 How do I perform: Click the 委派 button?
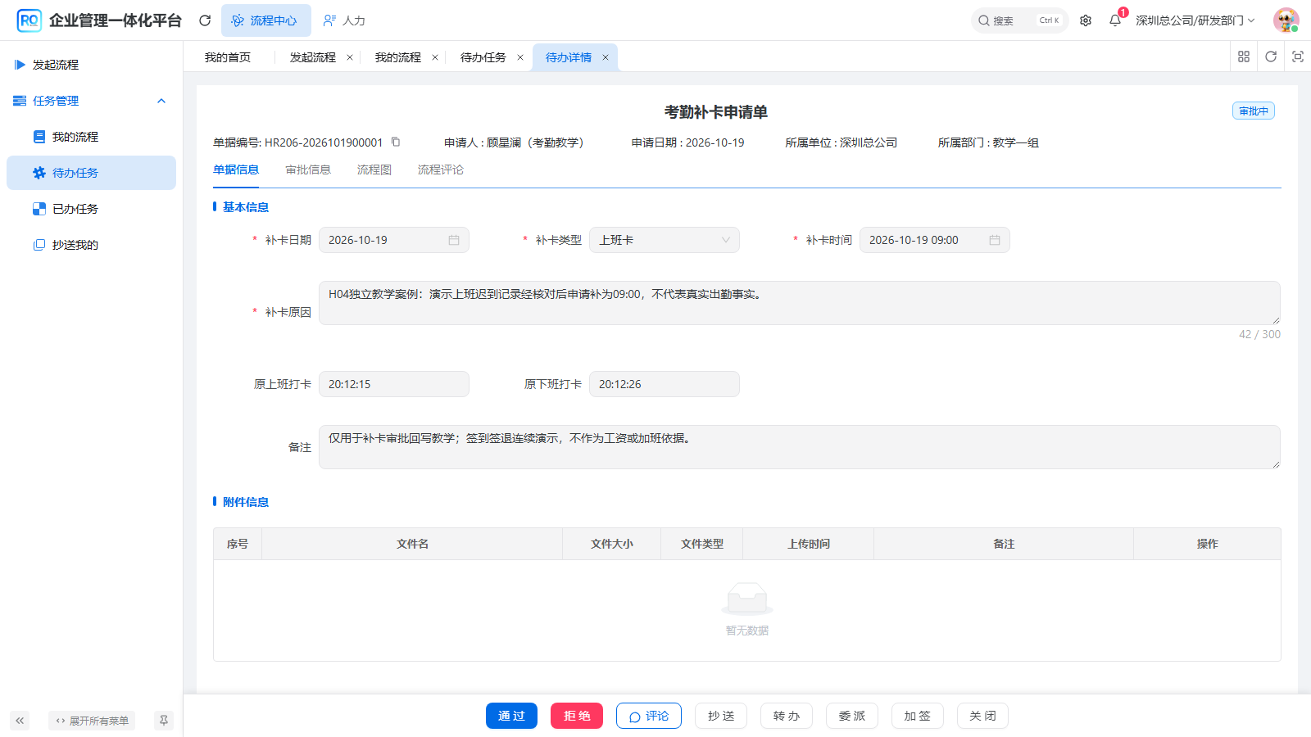(x=852, y=716)
